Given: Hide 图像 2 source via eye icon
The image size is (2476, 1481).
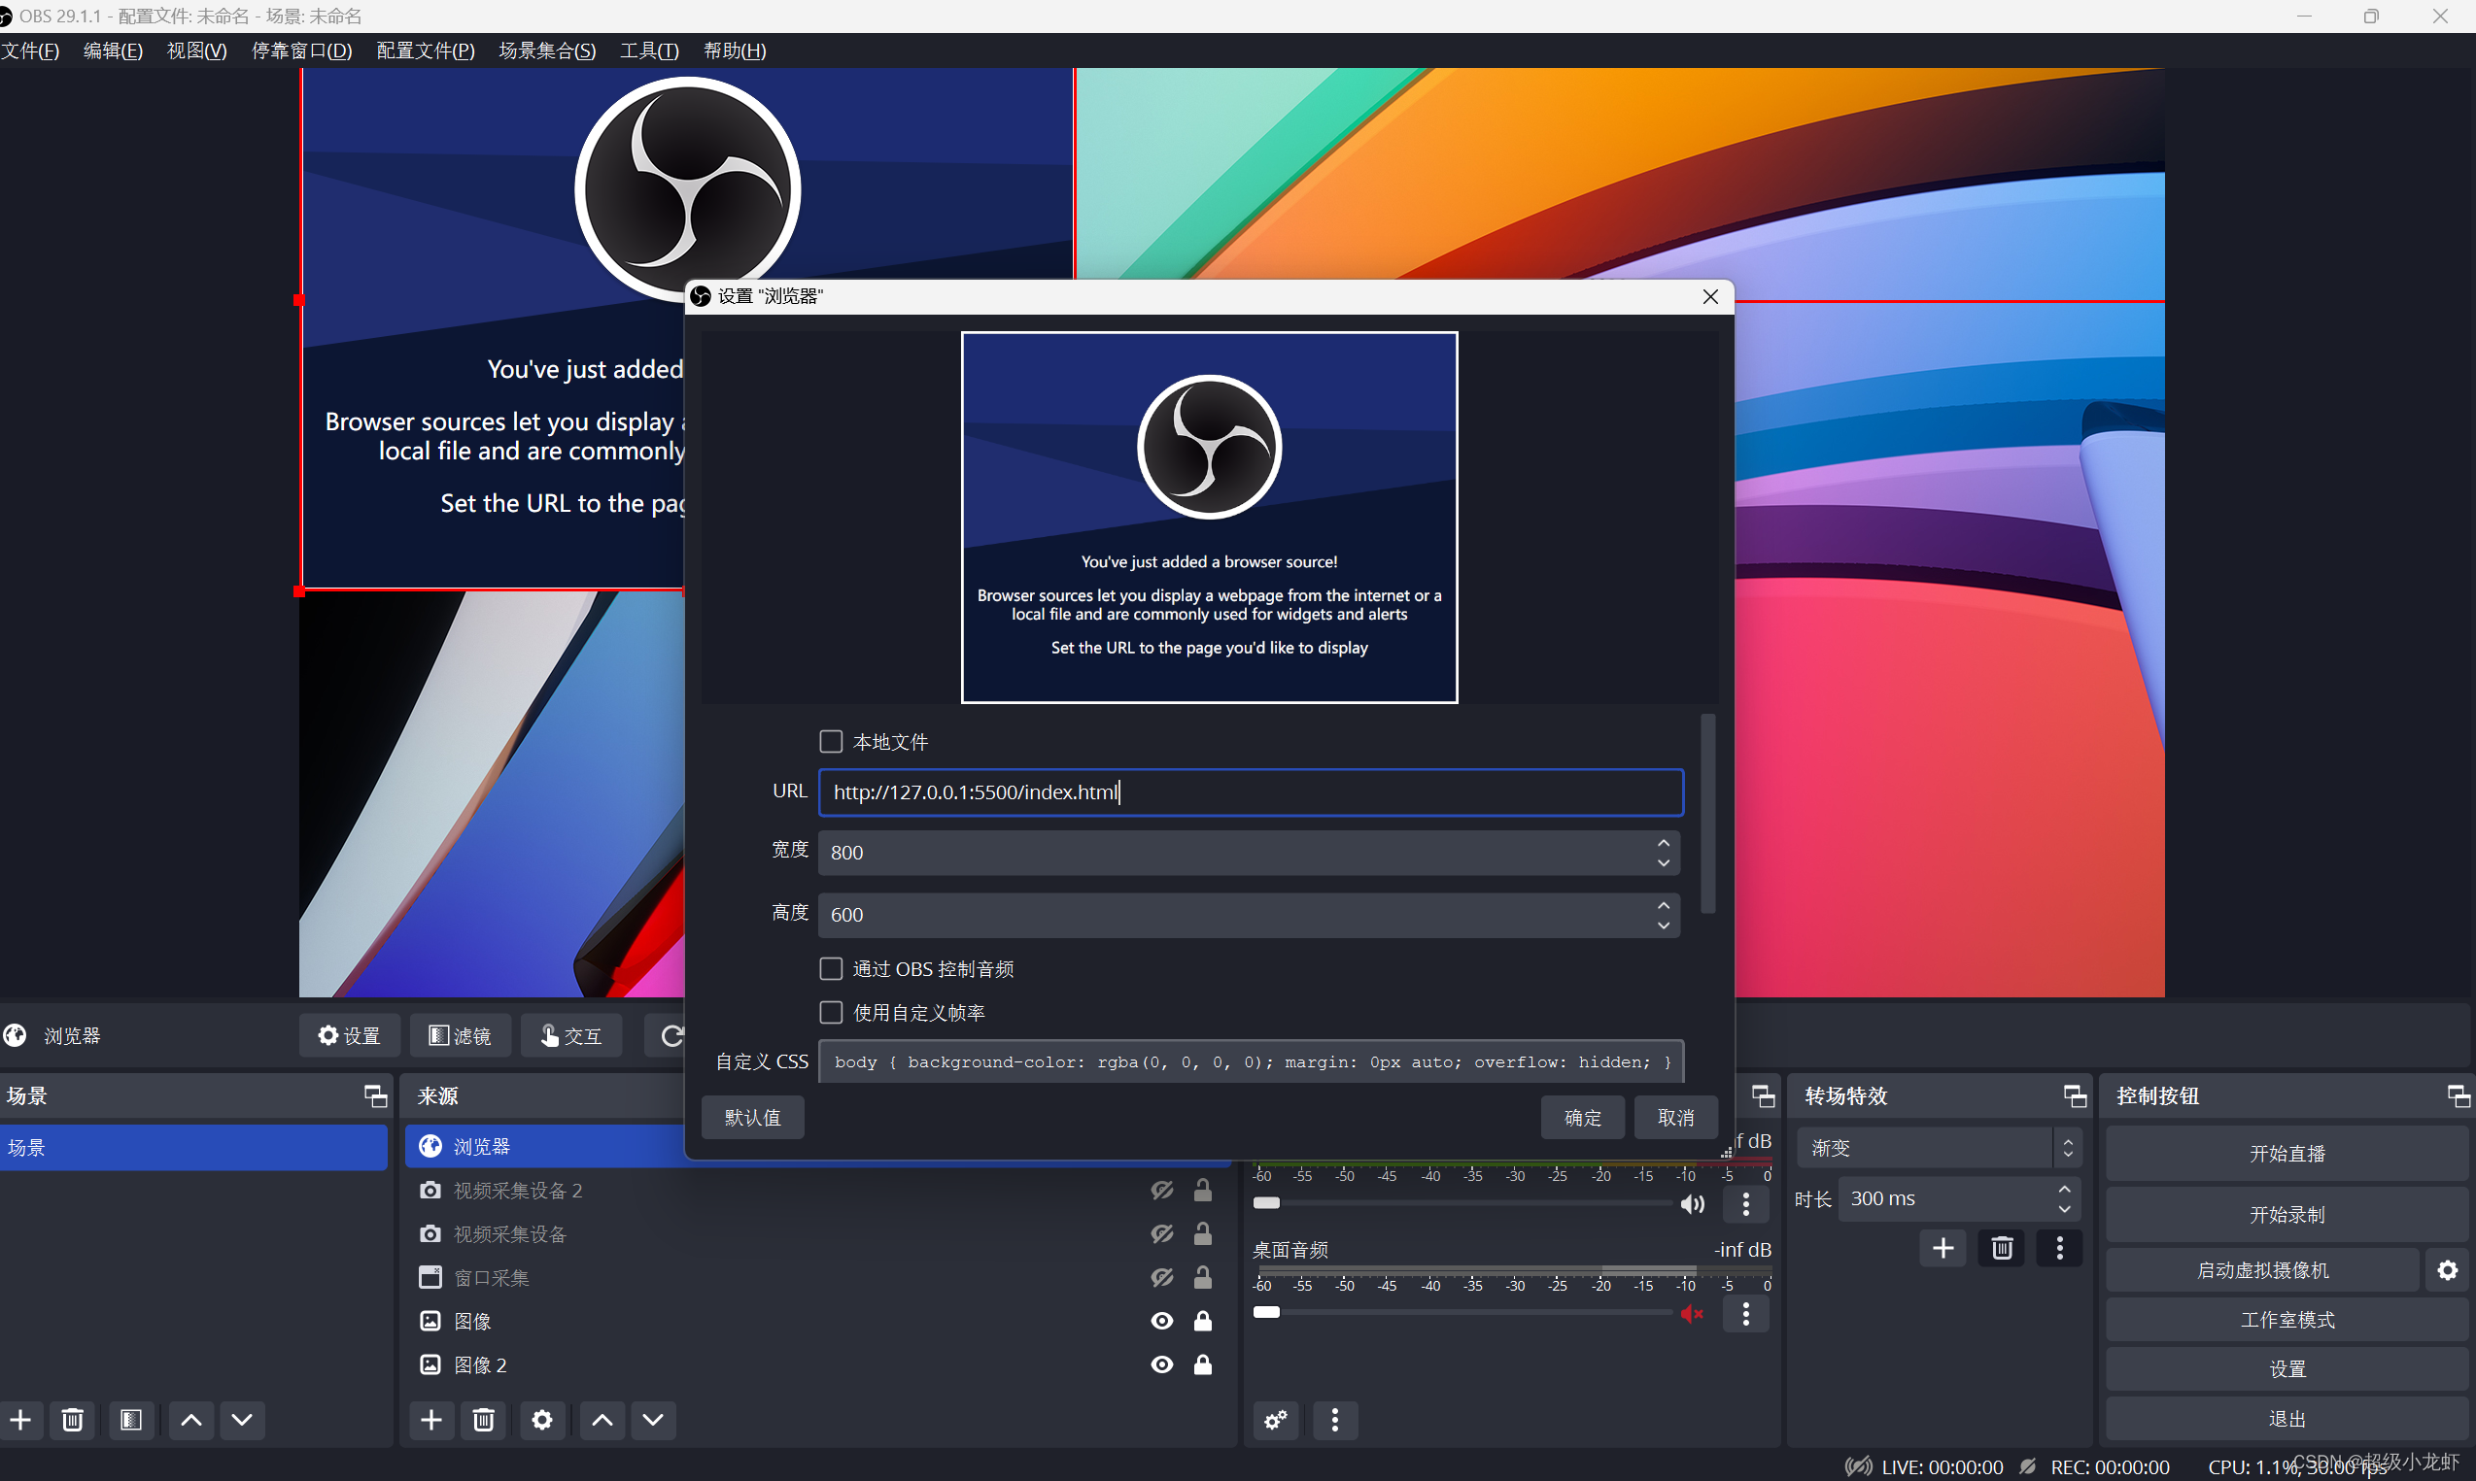Looking at the screenshot, I should (x=1162, y=1364).
